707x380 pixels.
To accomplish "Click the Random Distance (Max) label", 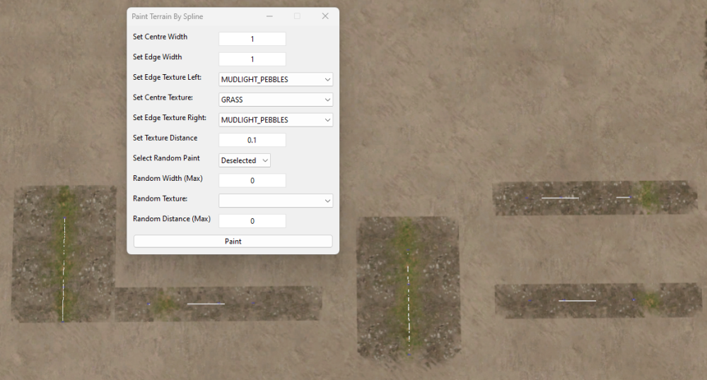I will point(172,219).
